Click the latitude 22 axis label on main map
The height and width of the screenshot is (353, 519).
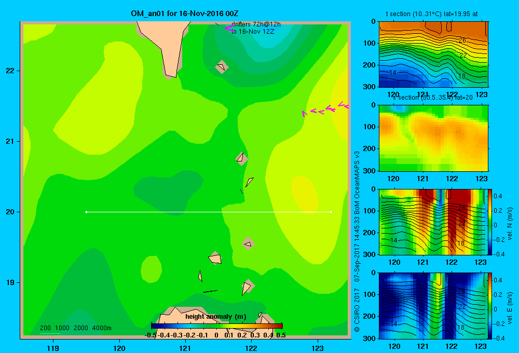coord(10,71)
